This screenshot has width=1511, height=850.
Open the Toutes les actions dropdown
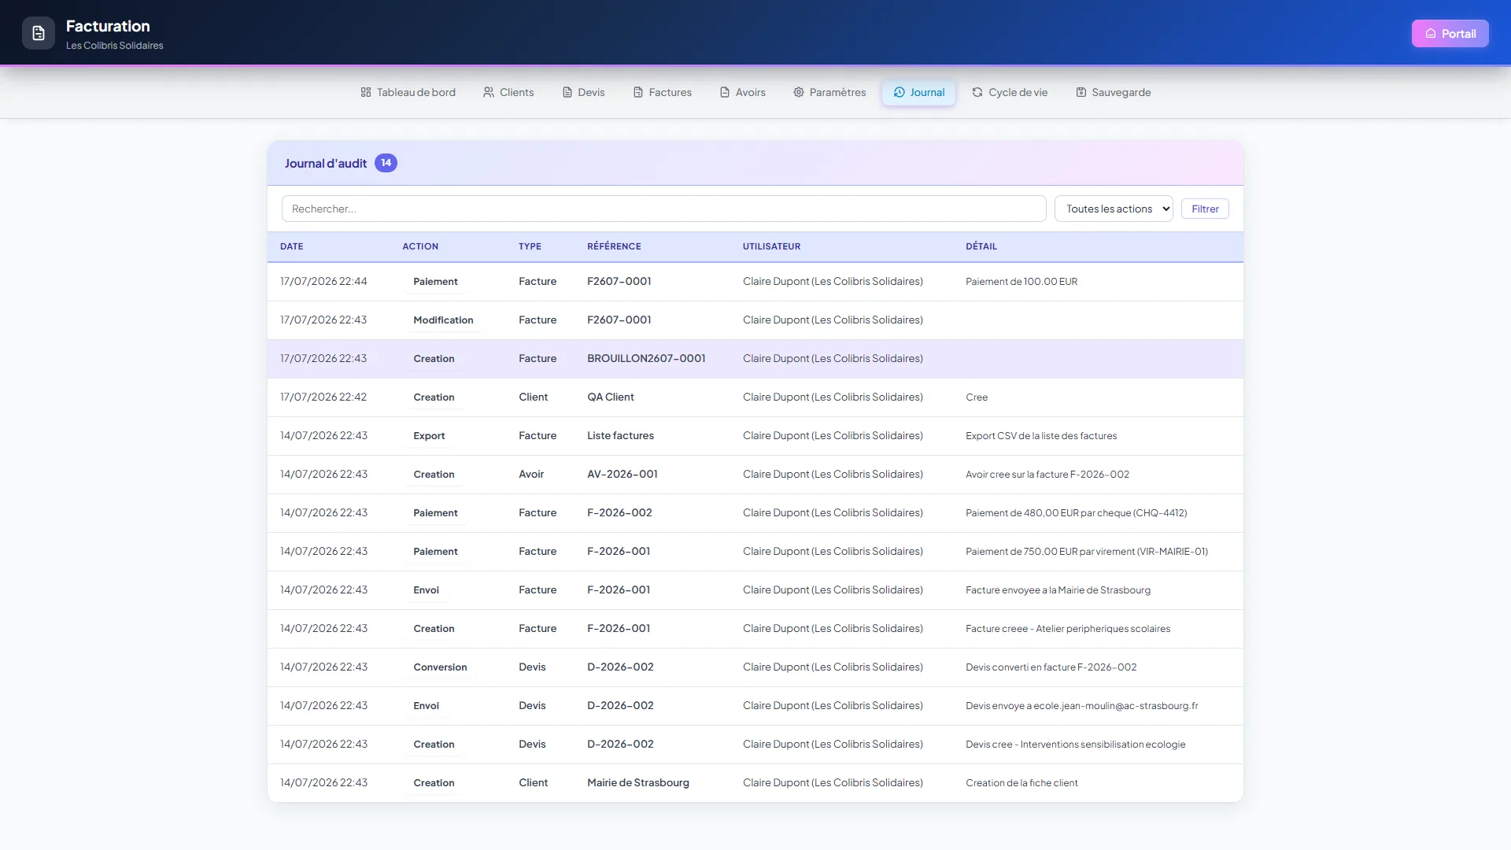(x=1114, y=209)
